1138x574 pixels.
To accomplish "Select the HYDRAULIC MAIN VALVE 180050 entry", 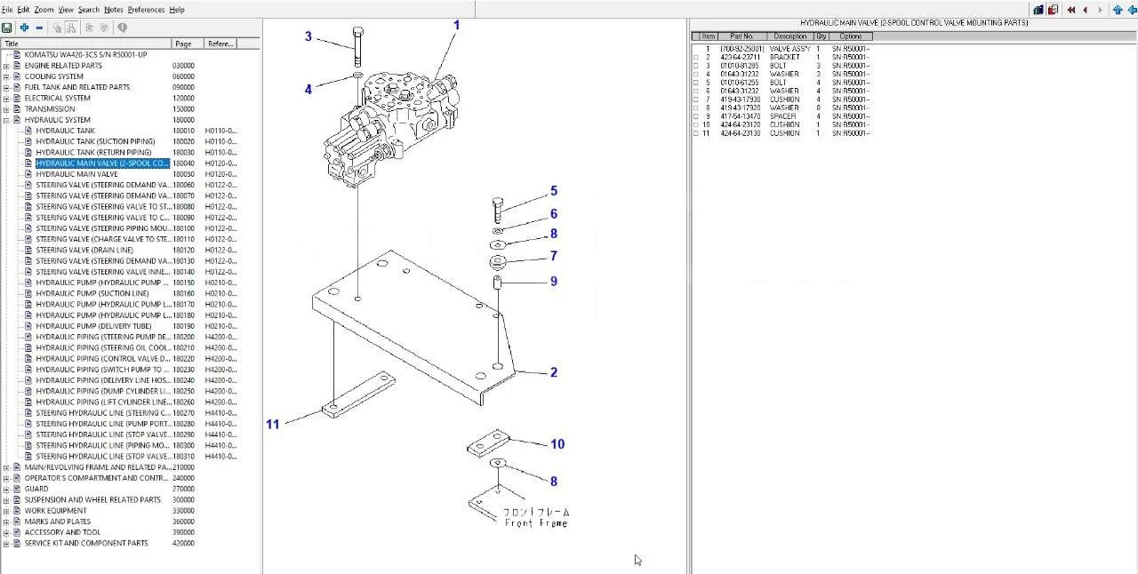I will pos(76,174).
